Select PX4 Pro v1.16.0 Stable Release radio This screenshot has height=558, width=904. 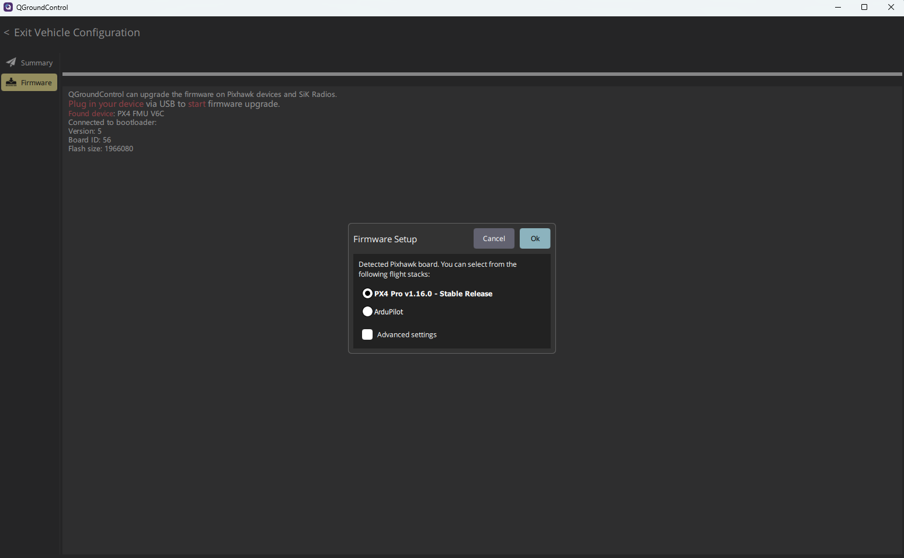(x=367, y=294)
